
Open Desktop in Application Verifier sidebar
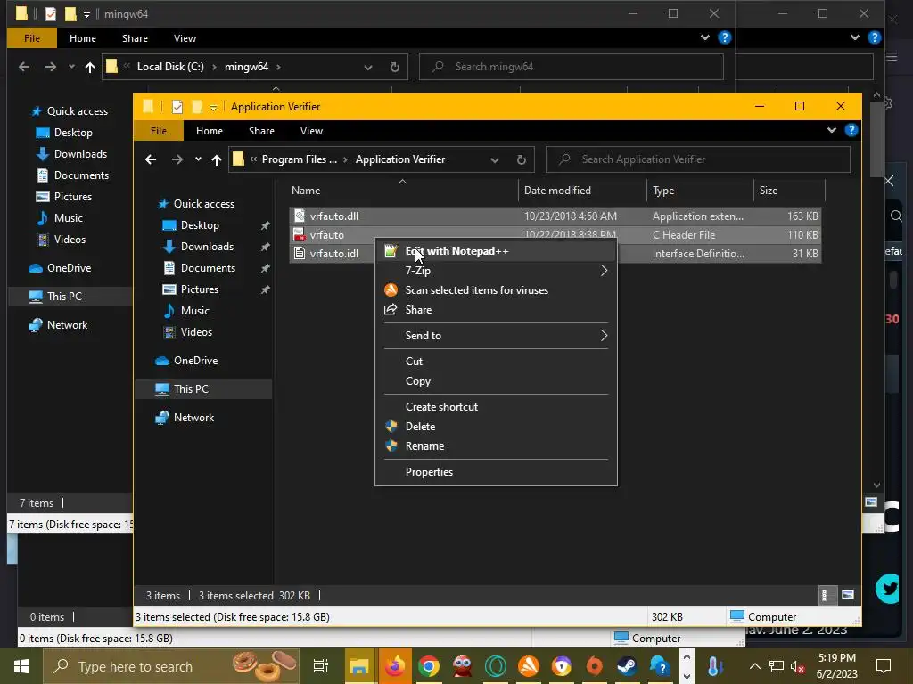pos(200,225)
